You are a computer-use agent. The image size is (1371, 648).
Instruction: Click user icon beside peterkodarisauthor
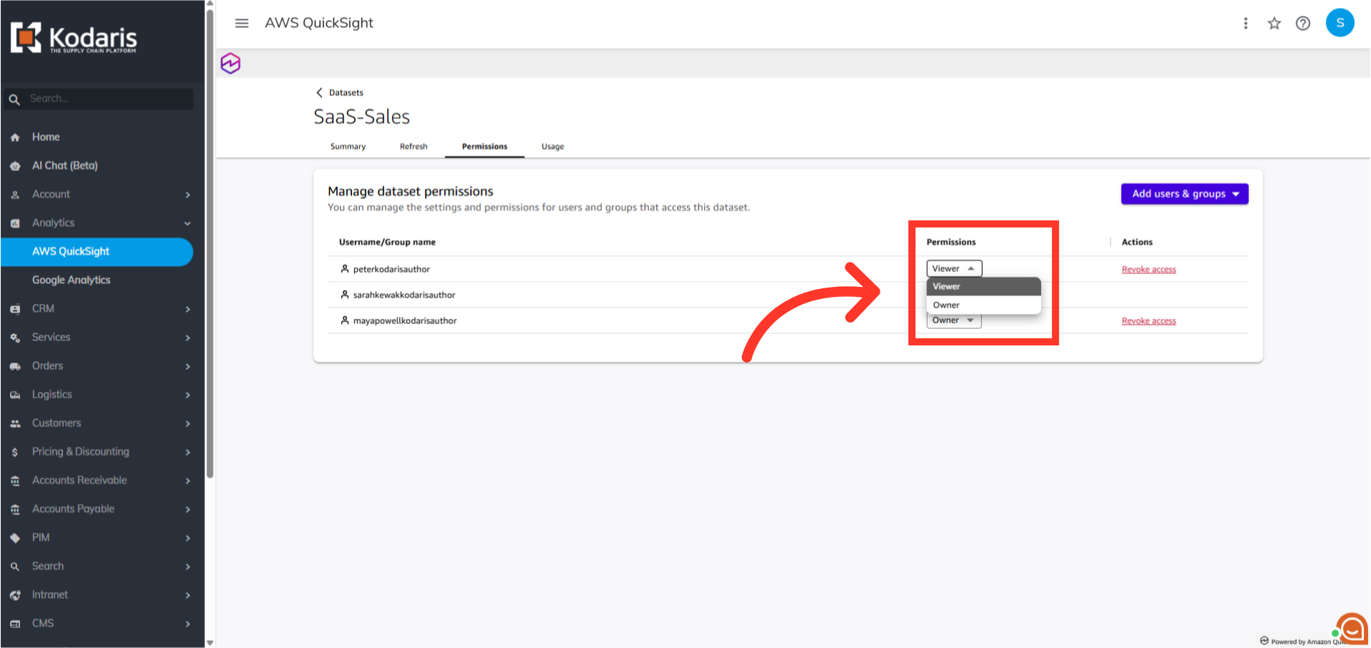pos(344,269)
